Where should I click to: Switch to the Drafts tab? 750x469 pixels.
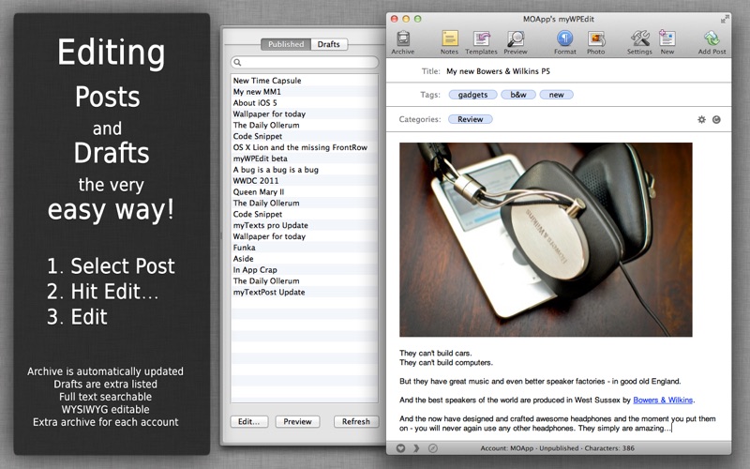(329, 44)
